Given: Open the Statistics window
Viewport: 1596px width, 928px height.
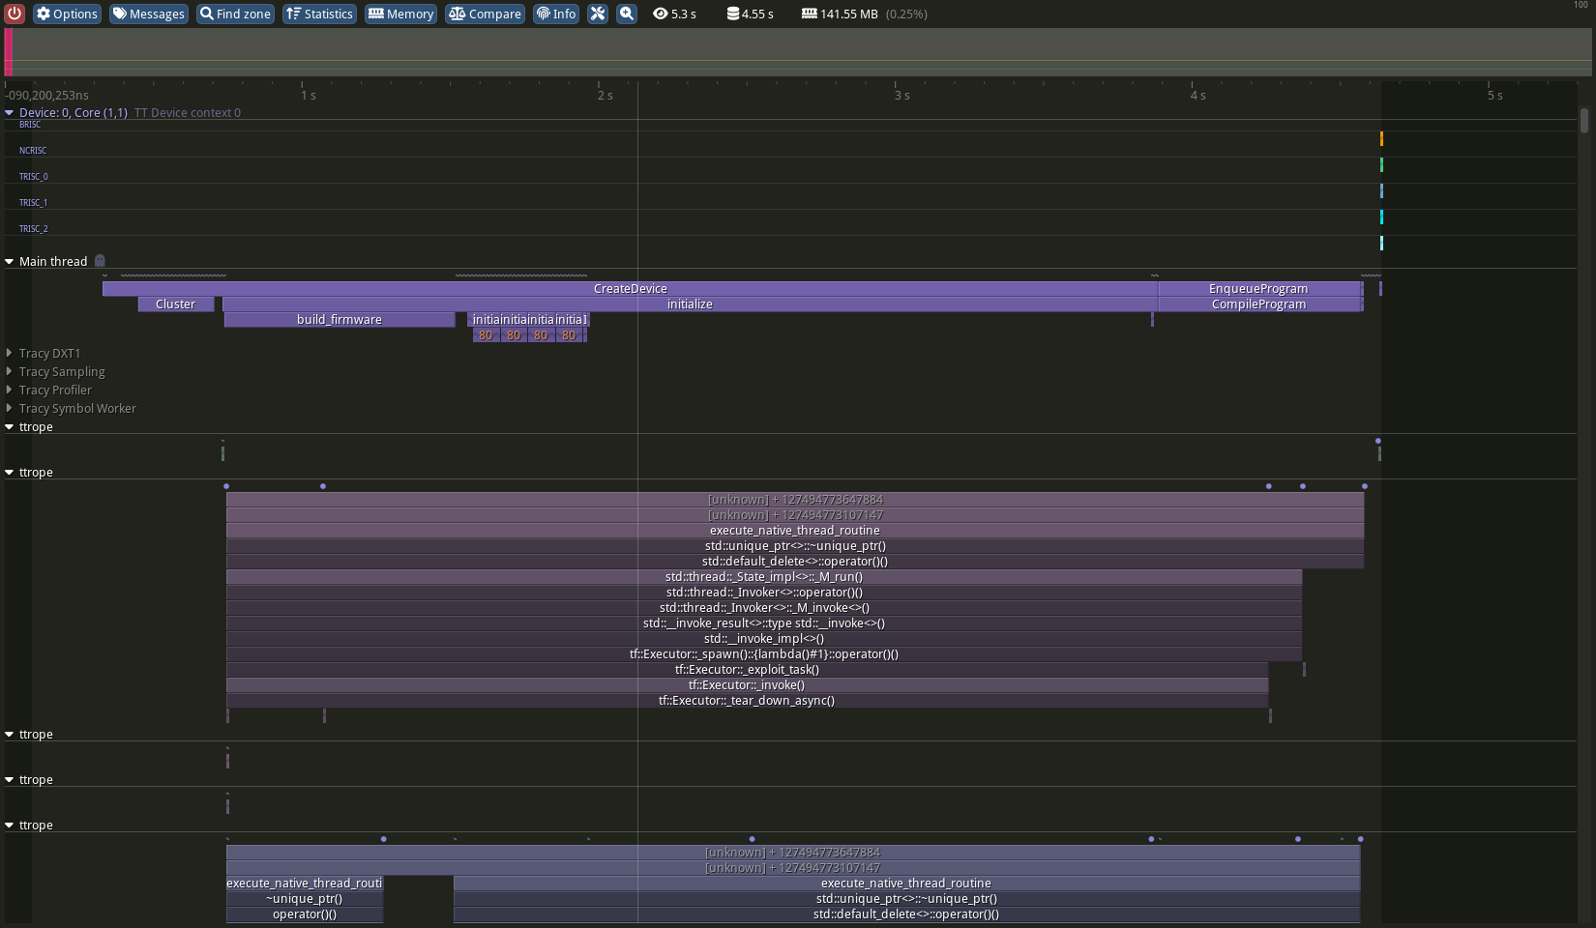Looking at the screenshot, I should (x=319, y=14).
